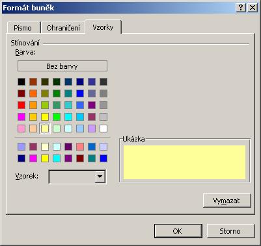Select the rose pink swatch in fifth row
Image resolution: width=261 pixels, height=246 pixels.
point(21,129)
